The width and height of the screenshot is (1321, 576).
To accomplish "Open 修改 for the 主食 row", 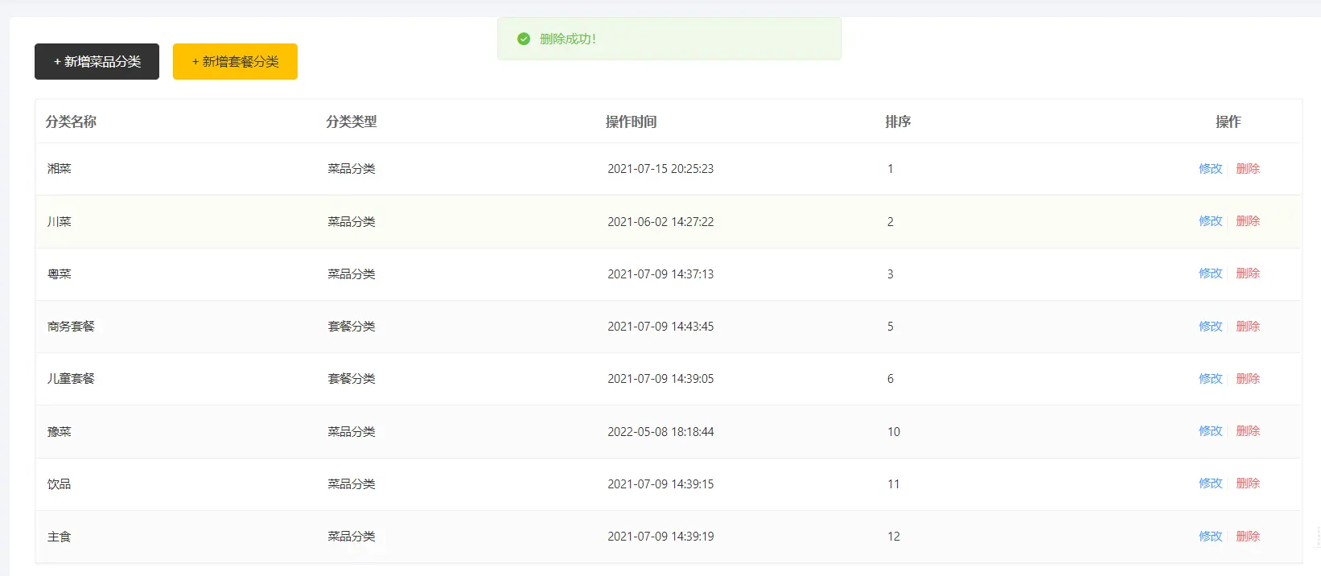I will 1210,537.
